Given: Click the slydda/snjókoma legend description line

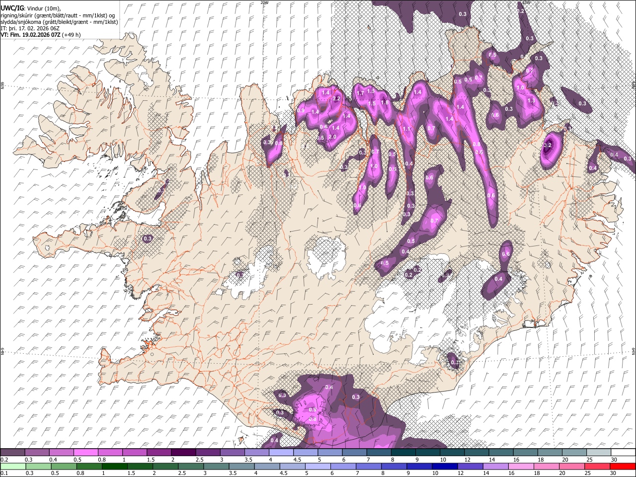Looking at the screenshot, I should [x=59, y=22].
